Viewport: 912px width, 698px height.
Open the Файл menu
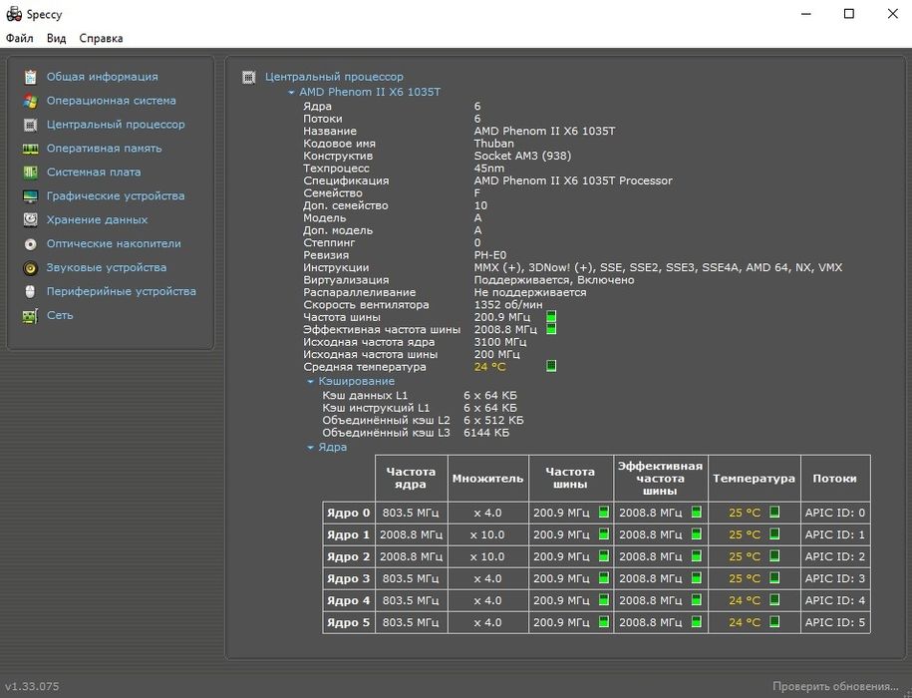pyautogui.click(x=19, y=38)
